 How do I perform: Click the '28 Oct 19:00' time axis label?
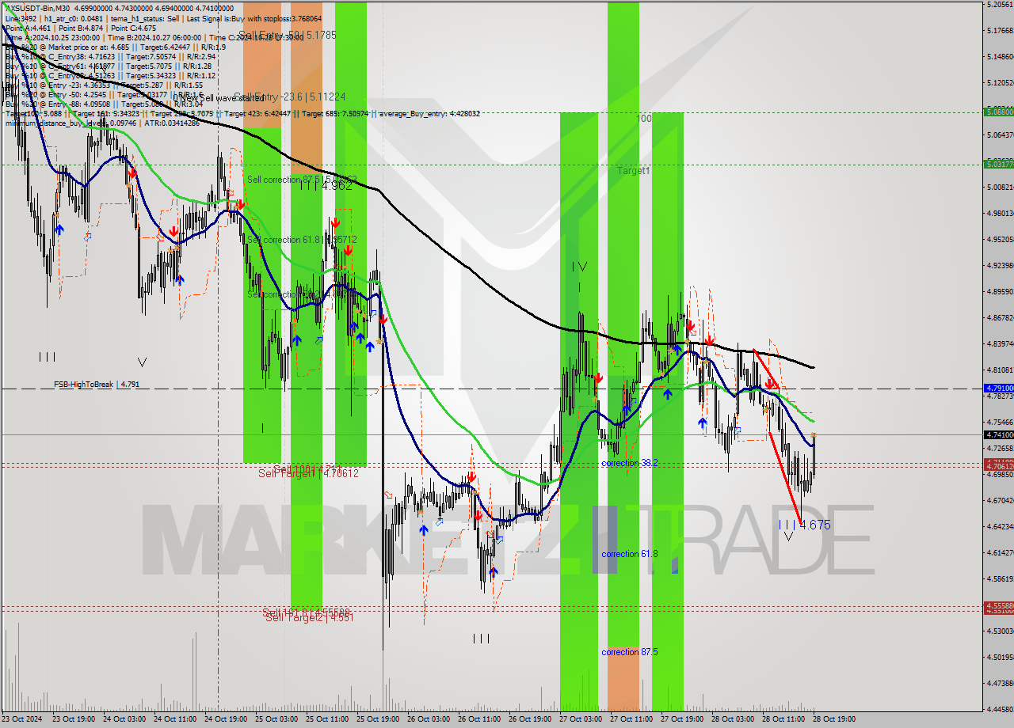[x=833, y=719]
